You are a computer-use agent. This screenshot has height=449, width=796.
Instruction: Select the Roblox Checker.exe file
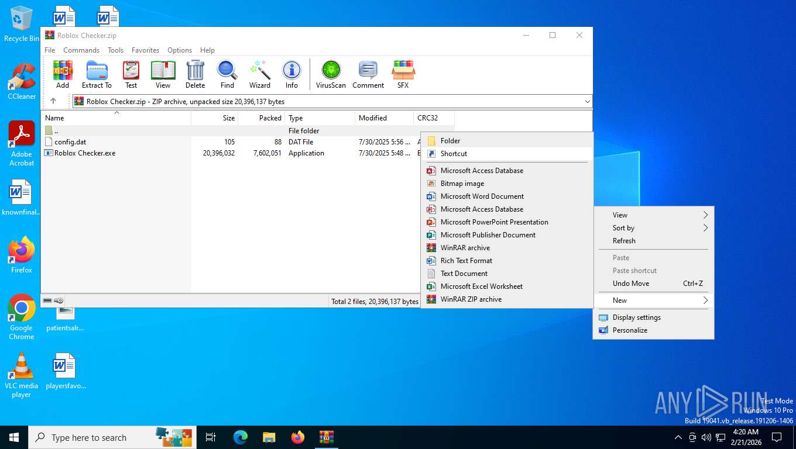[x=231, y=153]
